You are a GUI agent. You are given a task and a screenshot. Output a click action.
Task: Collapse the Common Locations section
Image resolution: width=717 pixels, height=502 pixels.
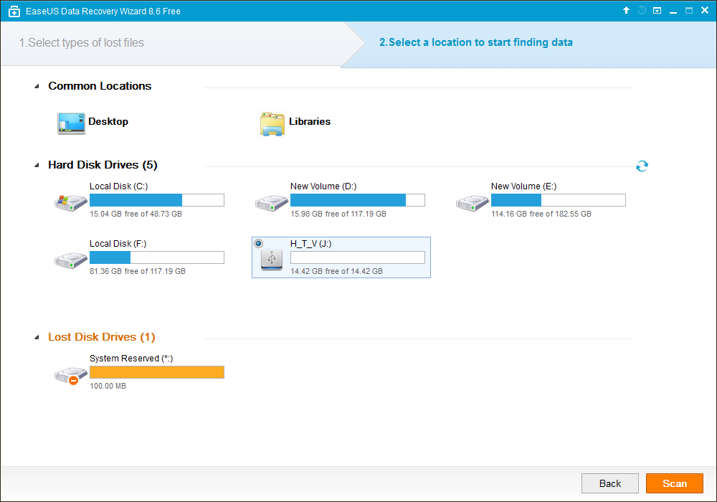37,86
